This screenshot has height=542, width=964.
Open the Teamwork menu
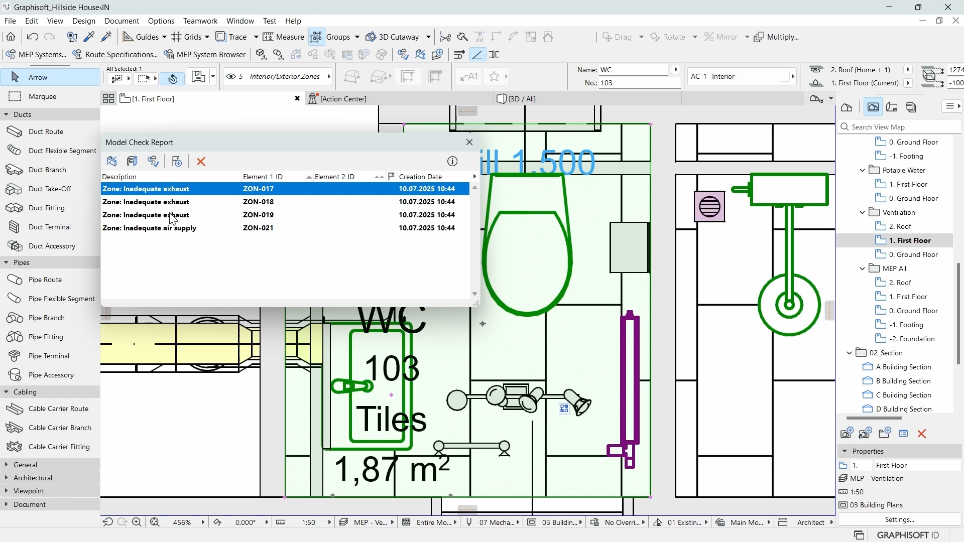pyautogui.click(x=200, y=21)
